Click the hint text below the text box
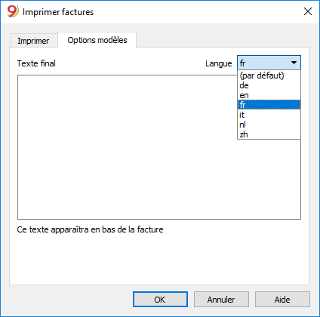The width and height of the screenshot is (320, 317). tap(90, 229)
